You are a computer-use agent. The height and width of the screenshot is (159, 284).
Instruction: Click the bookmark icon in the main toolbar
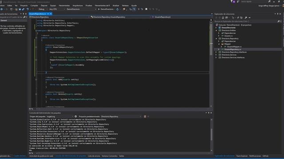146,9
